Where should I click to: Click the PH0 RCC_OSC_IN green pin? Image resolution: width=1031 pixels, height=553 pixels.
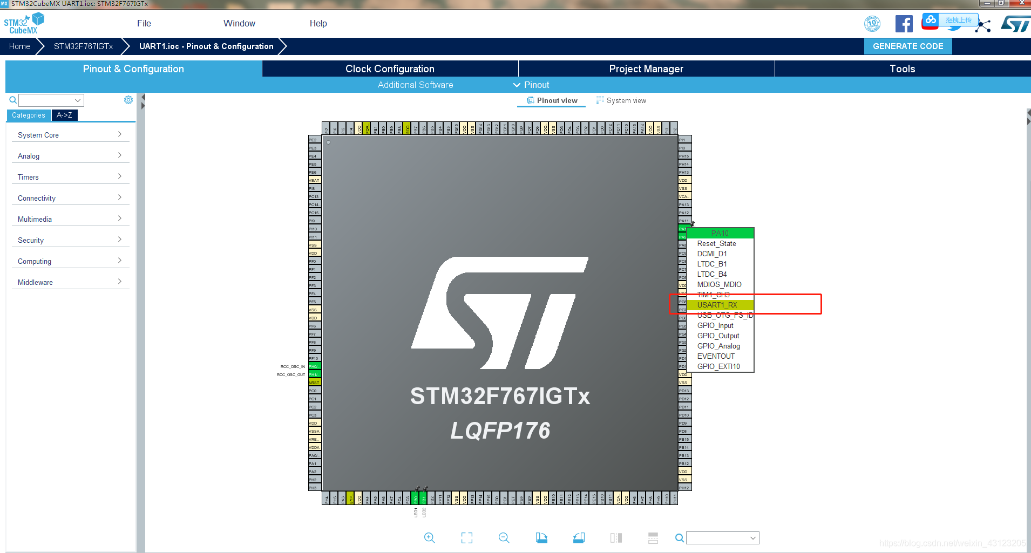314,366
